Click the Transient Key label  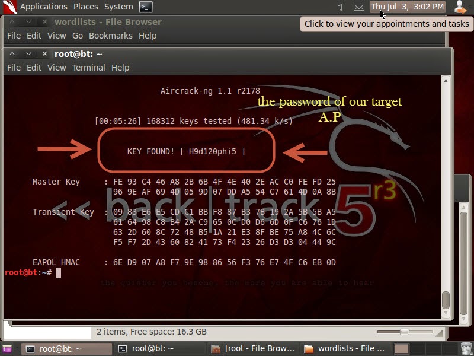[63, 212]
